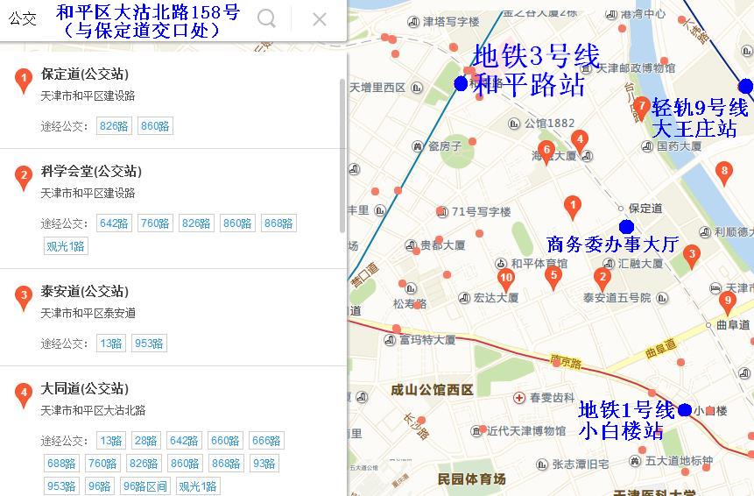
Task: Click the 近代天津博物馆 museum icon
Action: 476,431
